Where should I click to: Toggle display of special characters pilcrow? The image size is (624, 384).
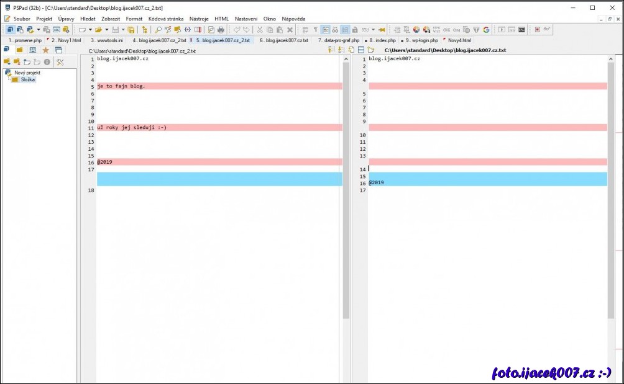[315, 29]
